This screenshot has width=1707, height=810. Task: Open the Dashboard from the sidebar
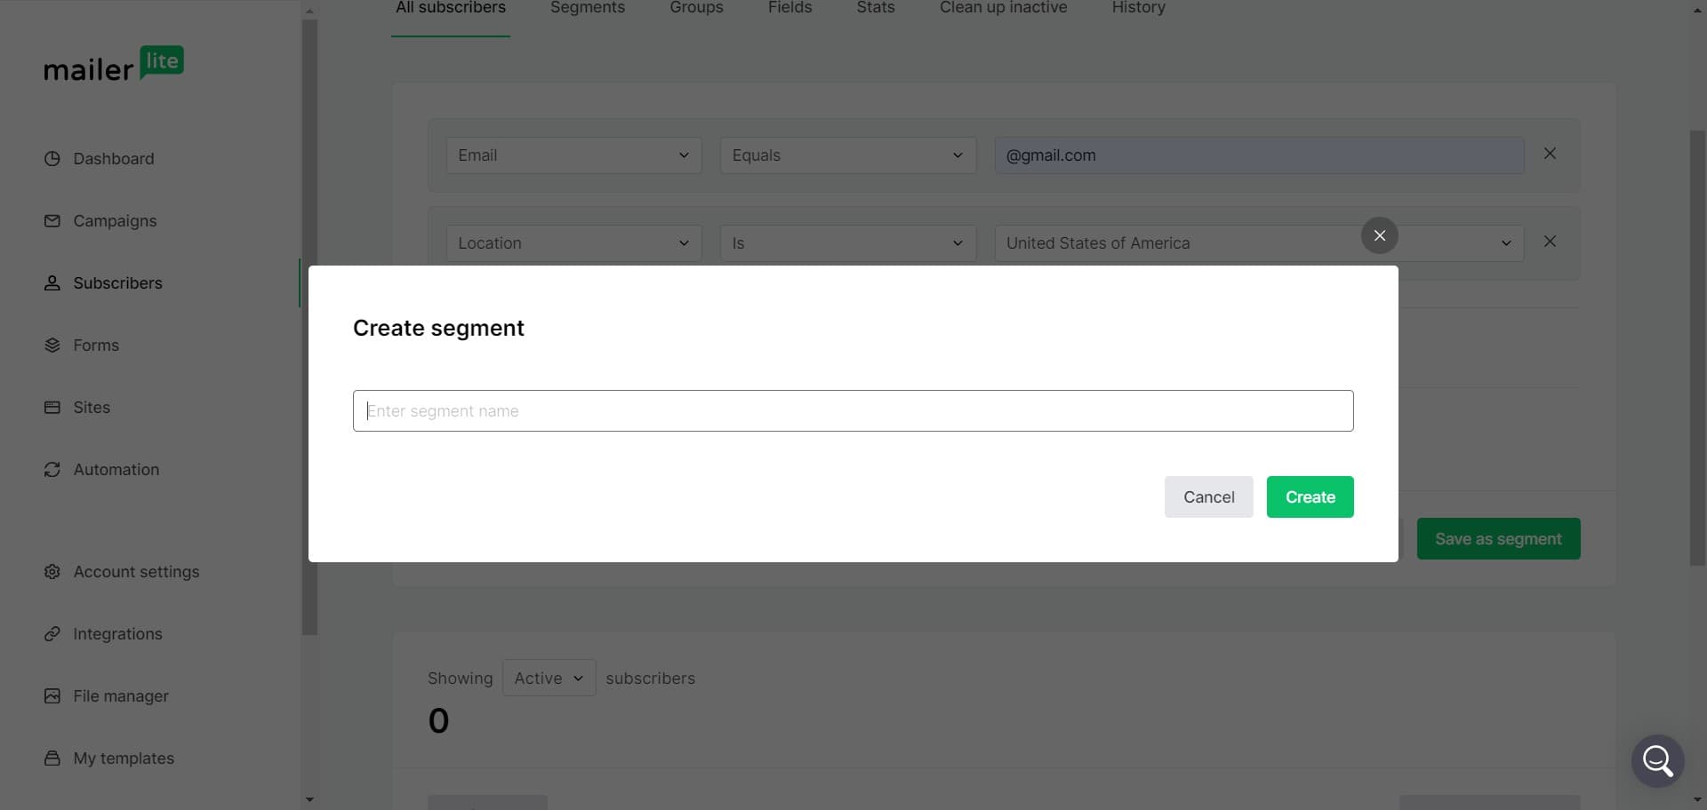click(x=113, y=158)
